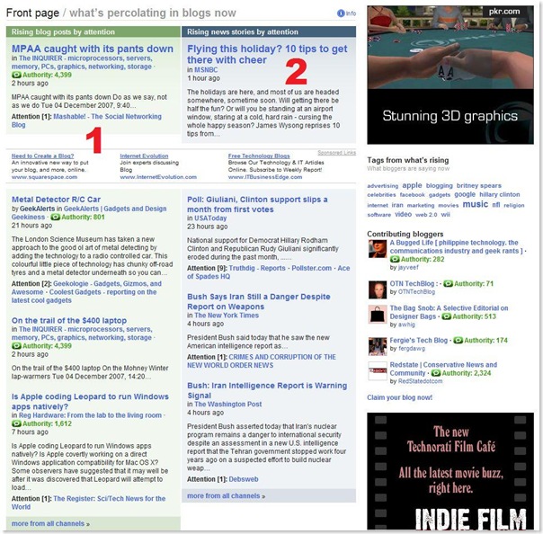Visit MSNBC source link
Image resolution: width=543 pixels, height=534 pixels.
click(x=206, y=69)
